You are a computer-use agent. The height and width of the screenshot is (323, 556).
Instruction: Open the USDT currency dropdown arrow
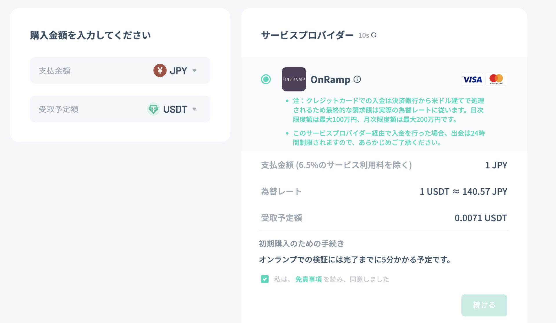[195, 109]
